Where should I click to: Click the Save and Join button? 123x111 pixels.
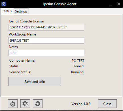[35, 81]
